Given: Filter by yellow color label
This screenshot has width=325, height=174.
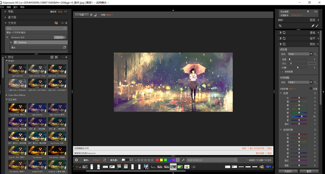Looking at the screenshot, I should [161, 160].
